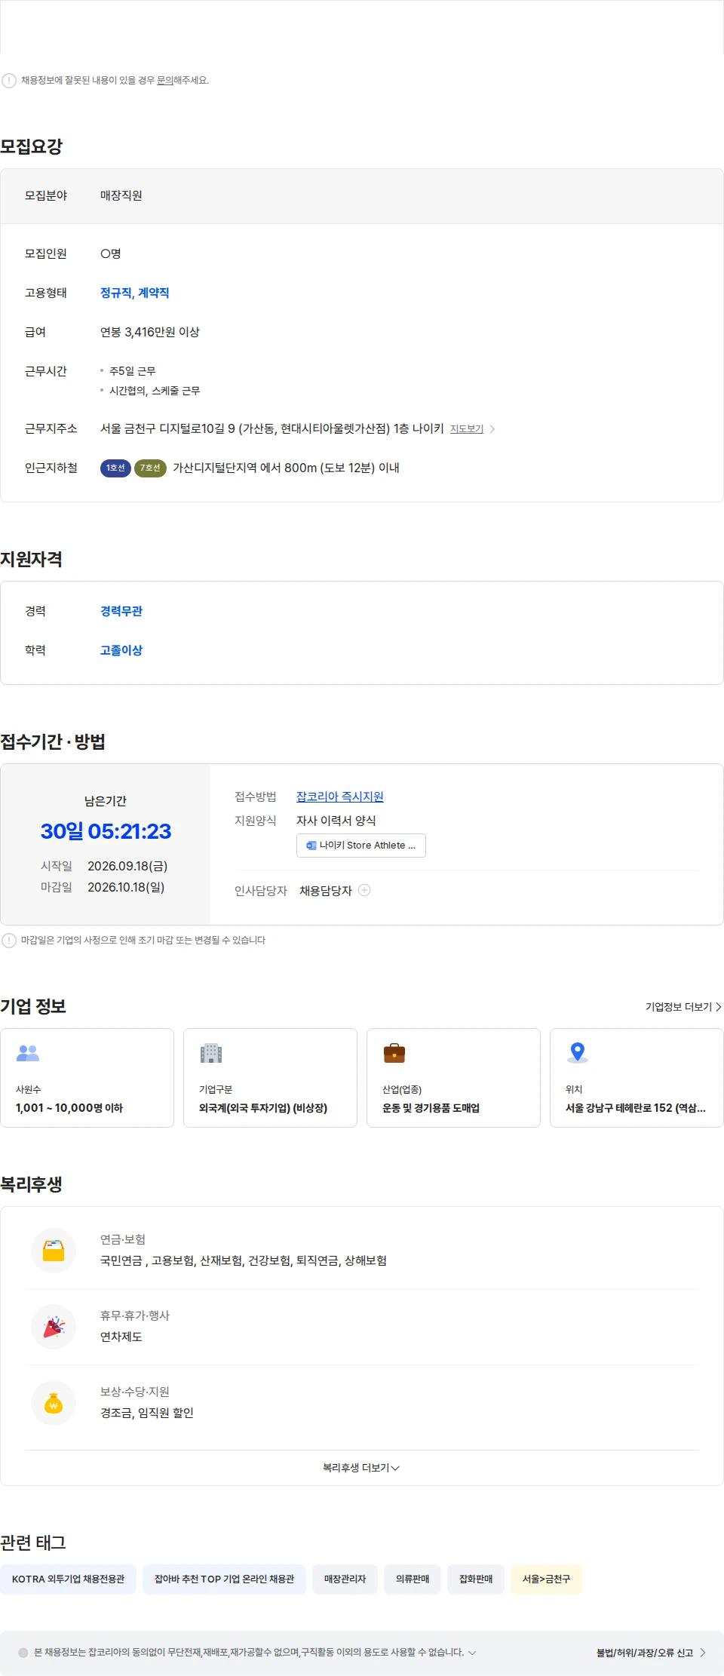Click the info icon beside the deadline notice
724x1676 pixels.
coord(9,941)
